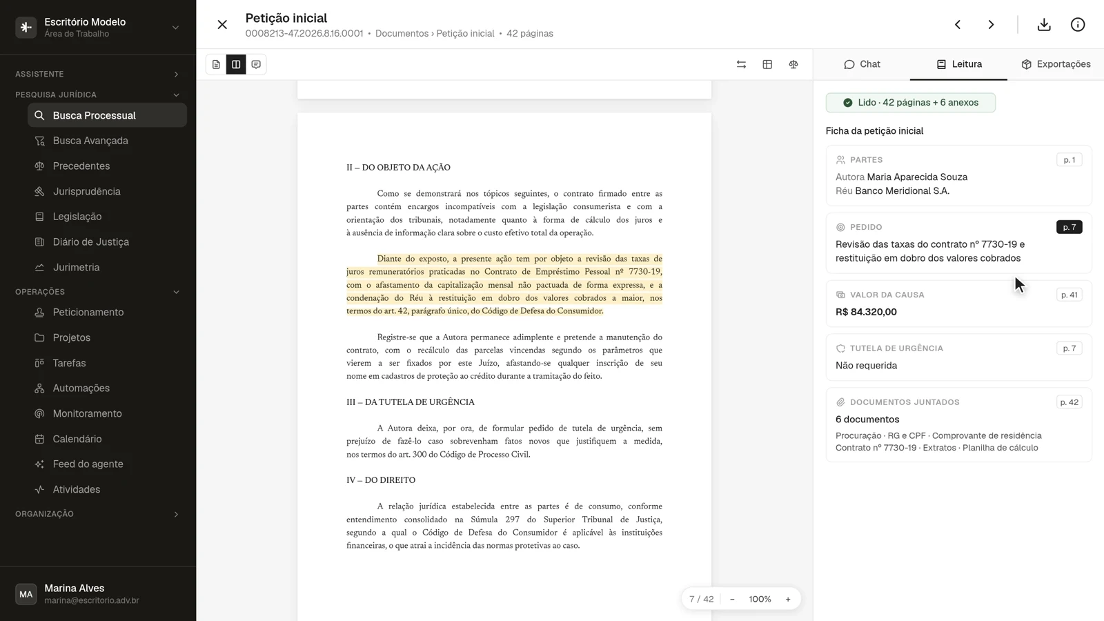Open Feed do agente
The height and width of the screenshot is (621, 1104).
pos(107,464)
